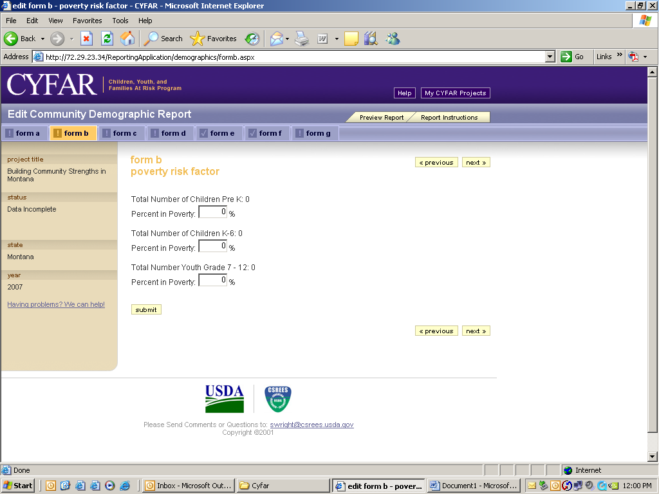Click the Print icon
This screenshot has height=494, width=659.
click(x=302, y=39)
